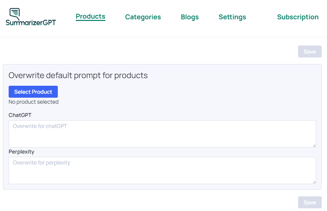Focus the Perplexity overwrite text area
Image resolution: width=327 pixels, height=211 pixels.
point(162,173)
